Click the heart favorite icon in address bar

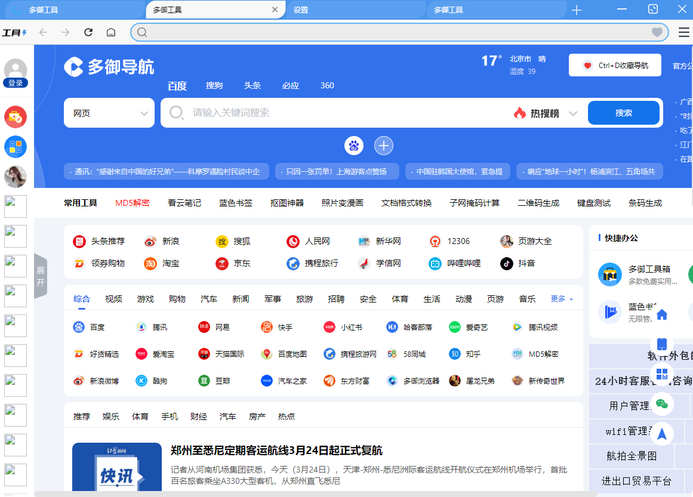point(656,32)
